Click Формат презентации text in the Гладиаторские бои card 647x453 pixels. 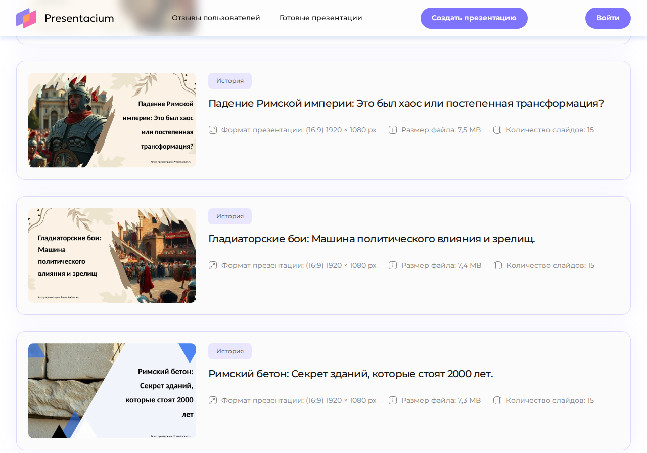(x=299, y=265)
